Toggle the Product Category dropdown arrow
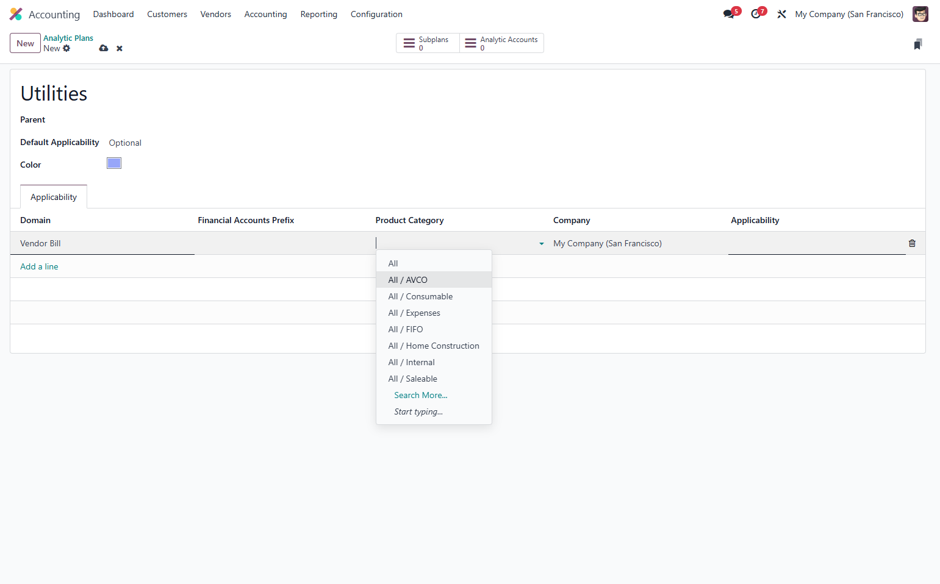 pos(541,244)
